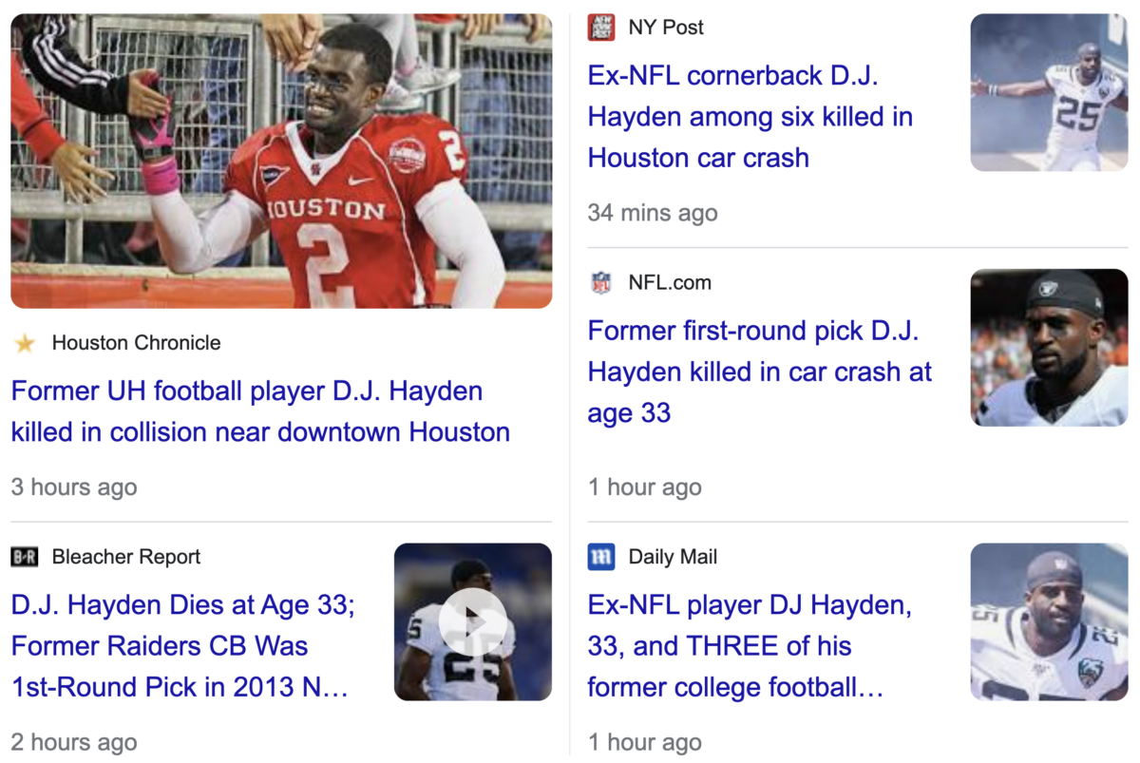Viewport: 1140px width, 763px height.
Task: Open the Houston Chronicle D.J. Hayden headline
Action: point(260,411)
